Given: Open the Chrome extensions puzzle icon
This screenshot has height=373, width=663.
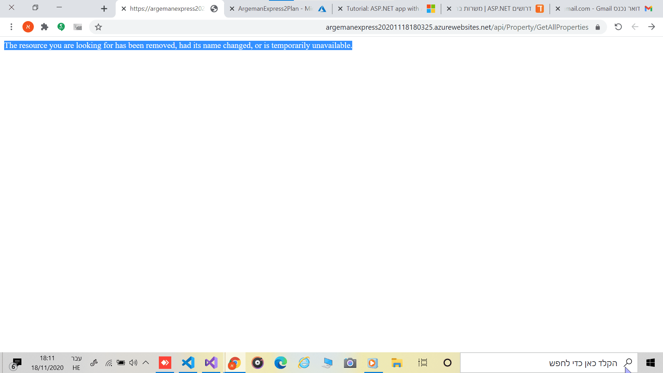Looking at the screenshot, I should point(45,27).
